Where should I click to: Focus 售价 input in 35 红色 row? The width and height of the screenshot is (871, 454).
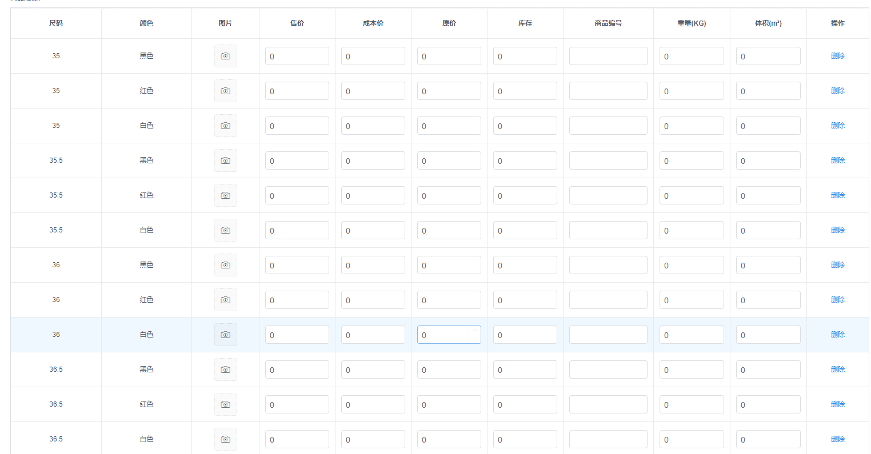point(297,91)
